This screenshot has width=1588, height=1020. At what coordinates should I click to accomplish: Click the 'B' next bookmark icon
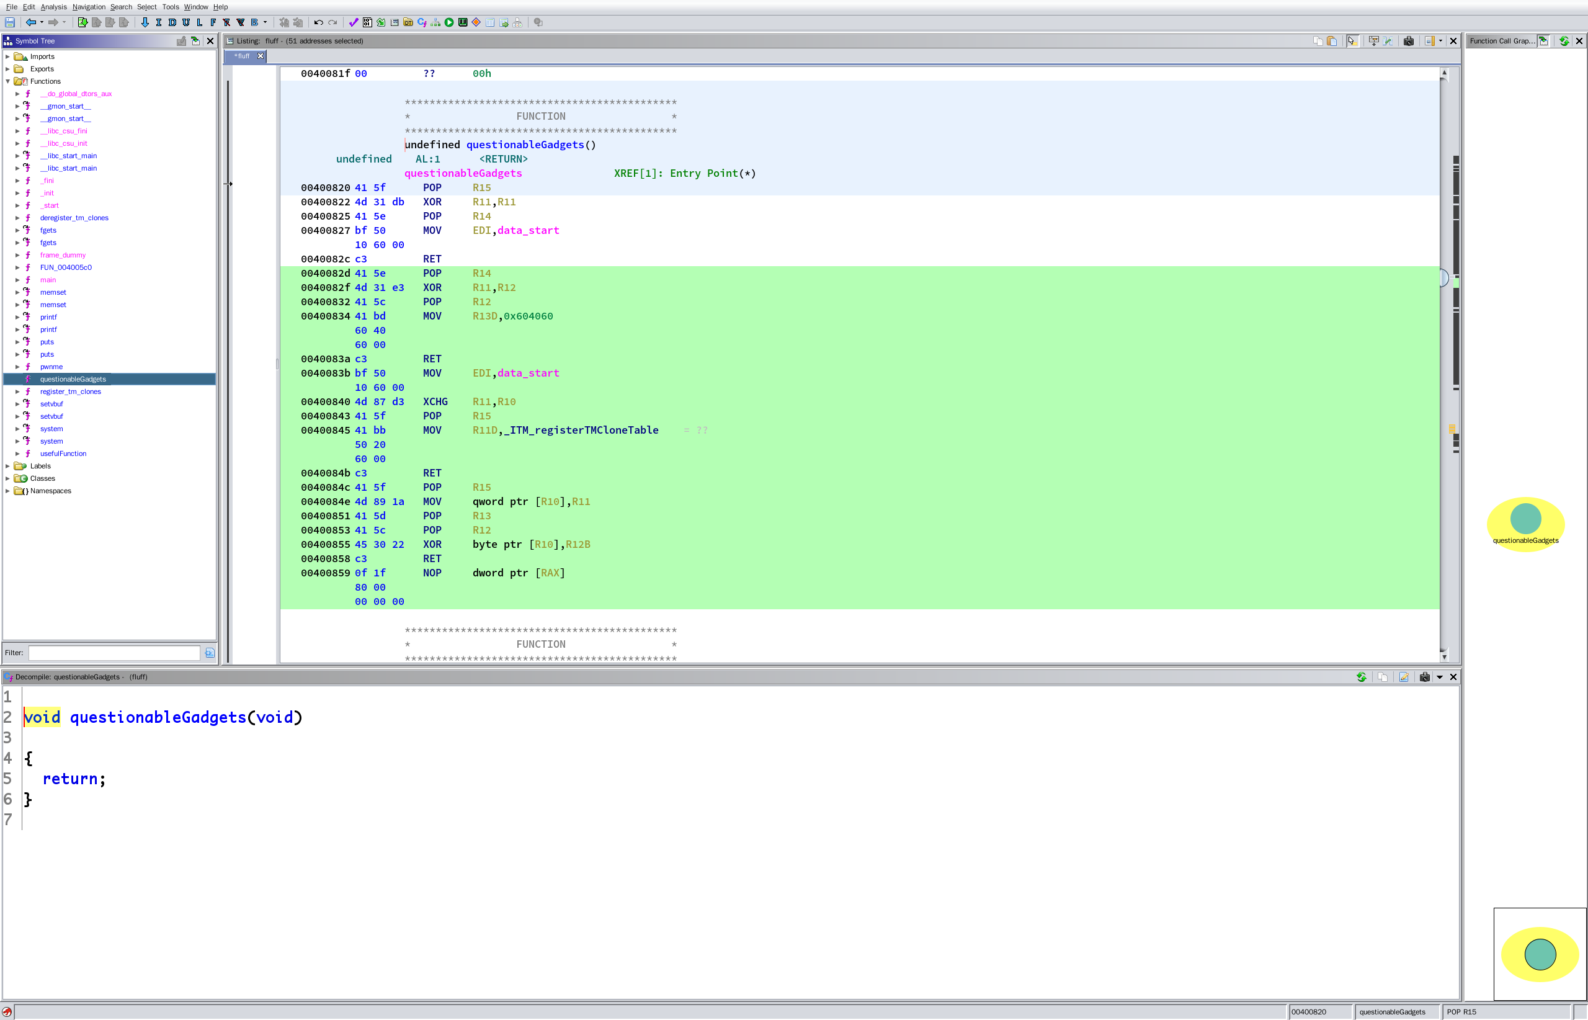point(254,22)
